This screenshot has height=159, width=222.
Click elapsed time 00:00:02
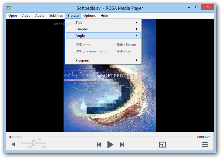(16, 137)
